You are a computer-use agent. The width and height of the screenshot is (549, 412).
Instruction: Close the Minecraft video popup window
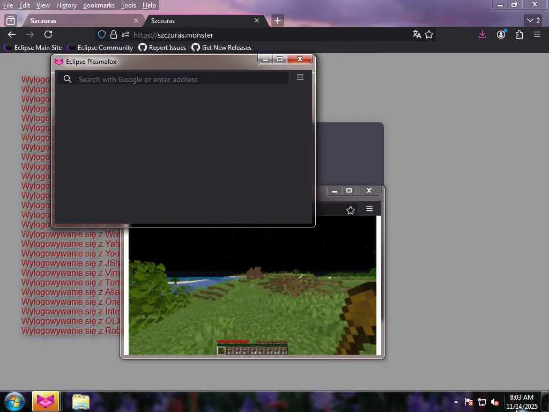[x=369, y=191]
